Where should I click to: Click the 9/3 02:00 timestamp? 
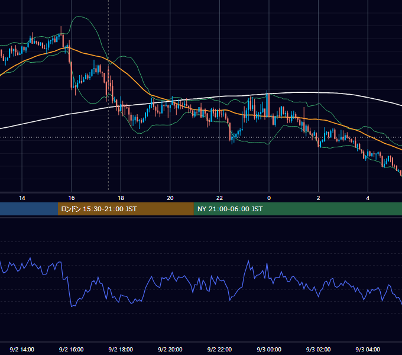319,349
